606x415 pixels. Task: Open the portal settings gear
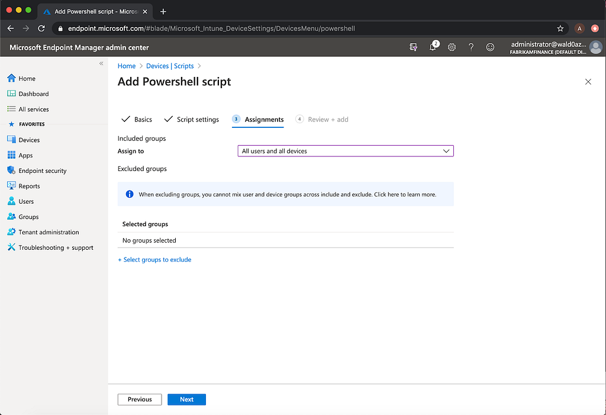452,47
